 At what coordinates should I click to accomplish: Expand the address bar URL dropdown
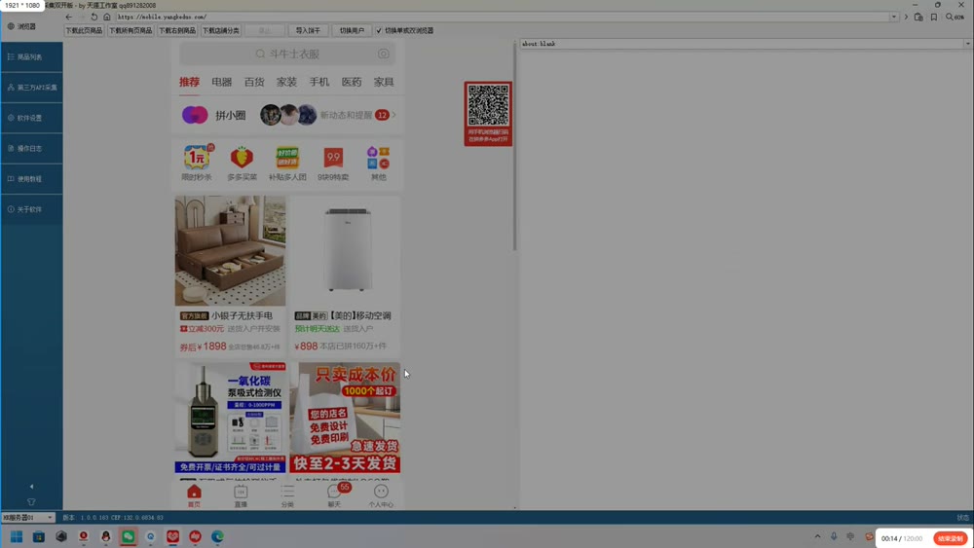(x=894, y=17)
